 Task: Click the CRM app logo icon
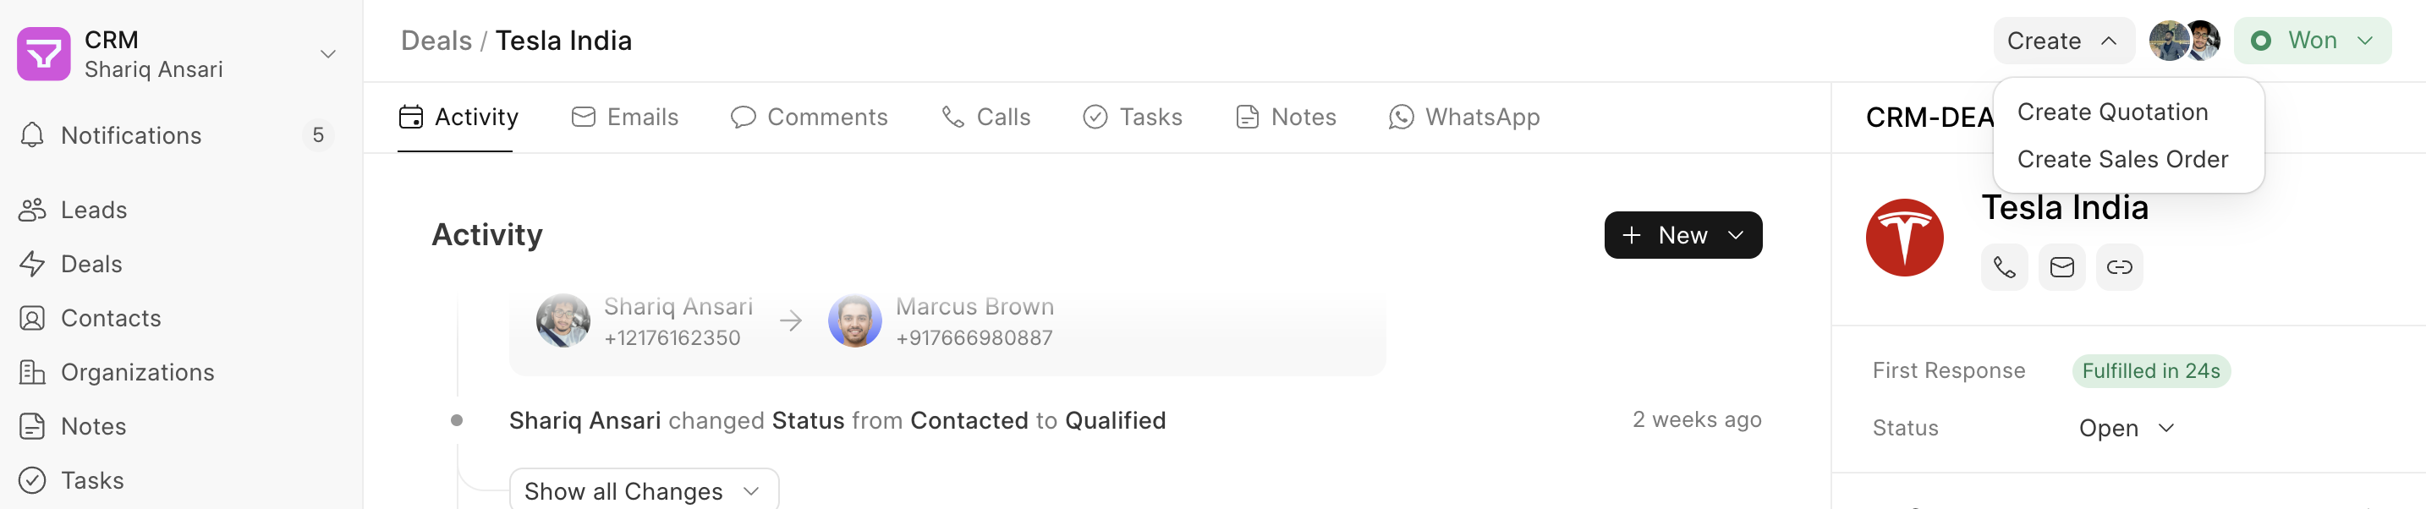43,53
